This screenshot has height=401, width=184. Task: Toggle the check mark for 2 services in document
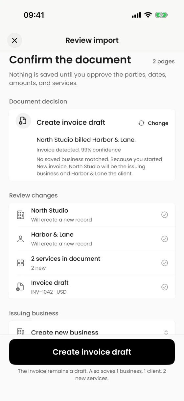[165, 263]
